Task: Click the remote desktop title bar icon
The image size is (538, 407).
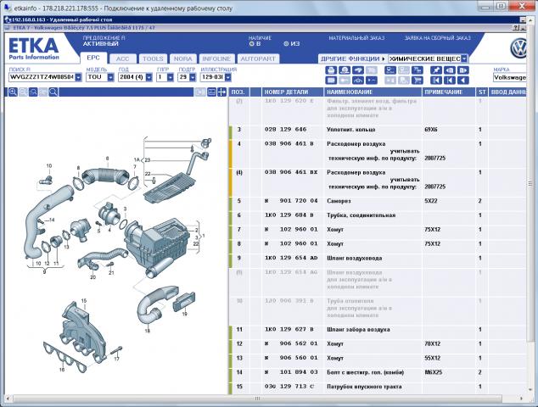Action: [x=8, y=20]
